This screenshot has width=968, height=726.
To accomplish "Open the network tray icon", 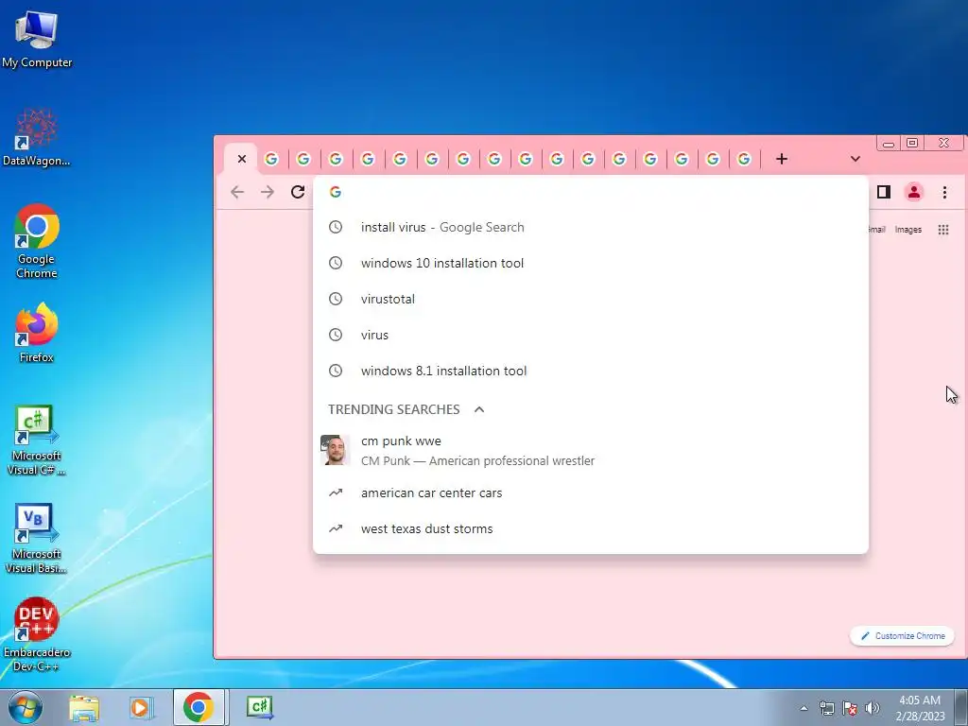I will [x=826, y=708].
